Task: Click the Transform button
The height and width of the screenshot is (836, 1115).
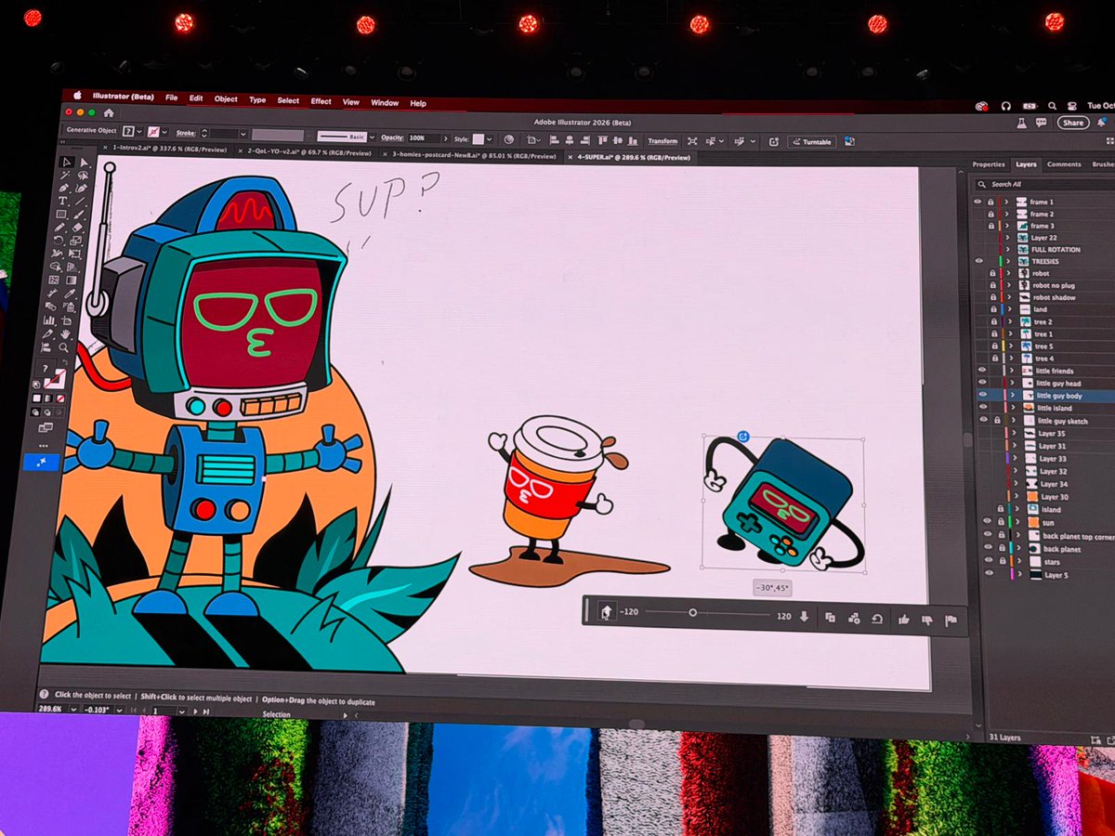Action: pos(662,141)
